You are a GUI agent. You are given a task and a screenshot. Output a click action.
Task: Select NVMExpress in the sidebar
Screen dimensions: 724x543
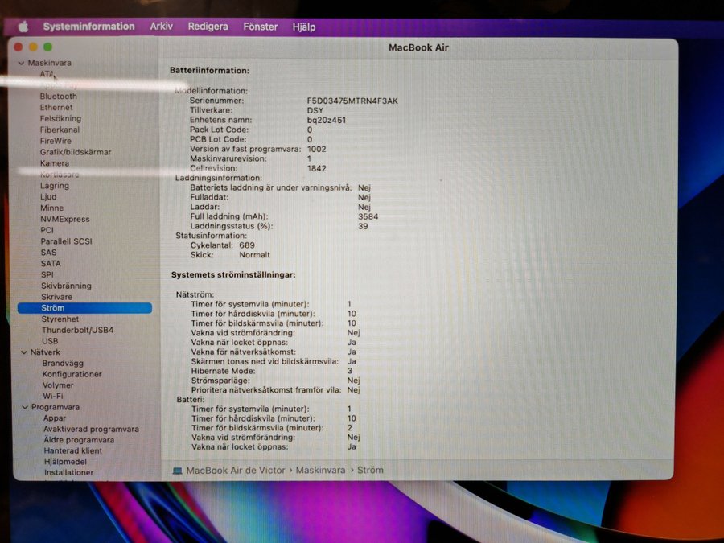click(x=64, y=219)
